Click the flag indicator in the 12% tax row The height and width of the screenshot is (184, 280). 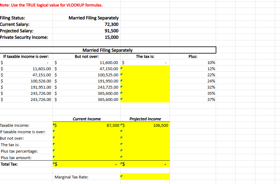[x=121, y=69]
